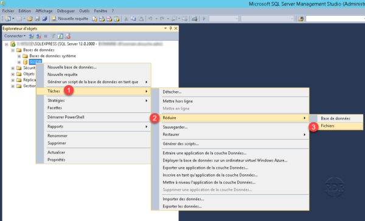The image size is (365, 221).
Task: Click the green Start Debugging play icon
Action: coord(204,19)
